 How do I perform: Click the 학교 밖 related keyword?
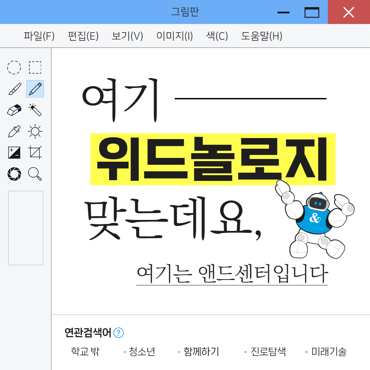pos(85,351)
